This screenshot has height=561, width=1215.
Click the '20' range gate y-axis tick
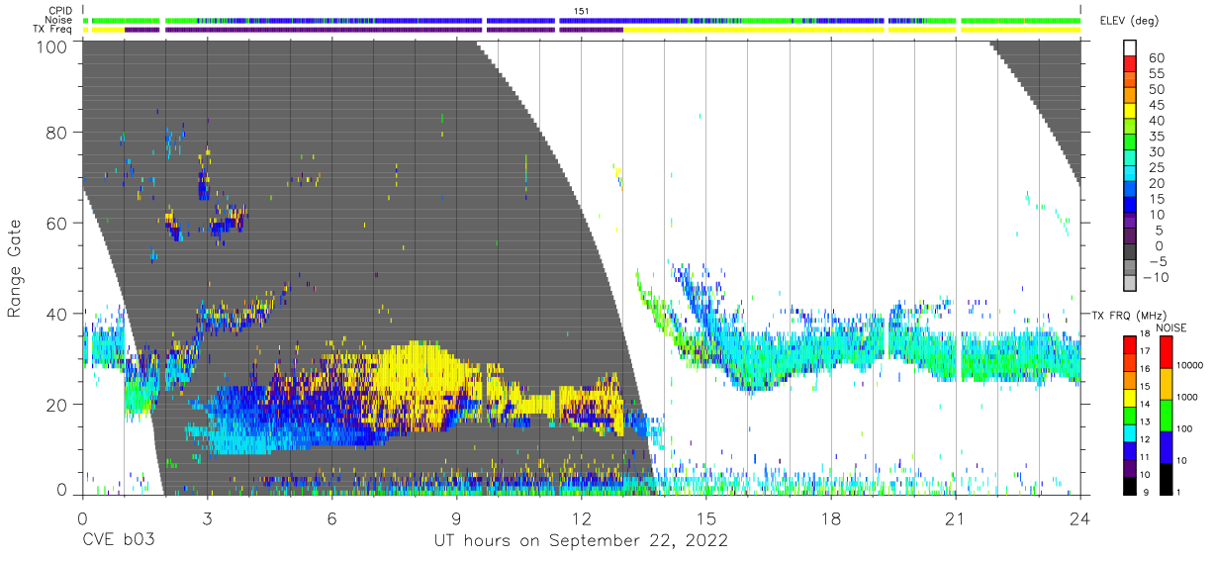tap(56, 404)
